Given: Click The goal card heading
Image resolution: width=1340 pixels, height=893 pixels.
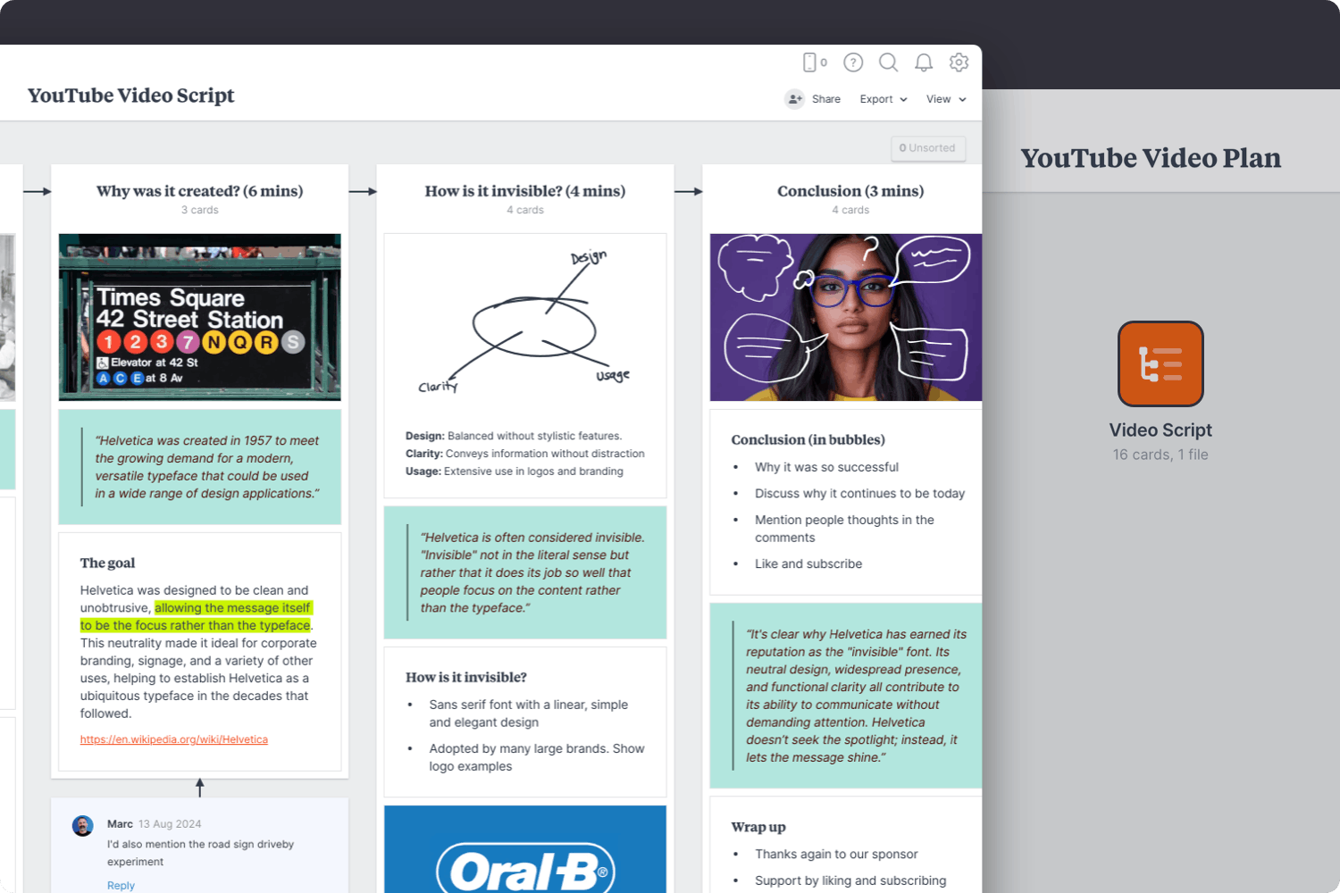Looking at the screenshot, I should pos(107,563).
